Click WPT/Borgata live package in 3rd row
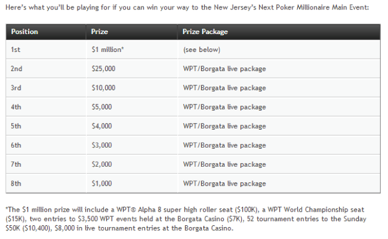The image size is (388, 239). coord(224,88)
